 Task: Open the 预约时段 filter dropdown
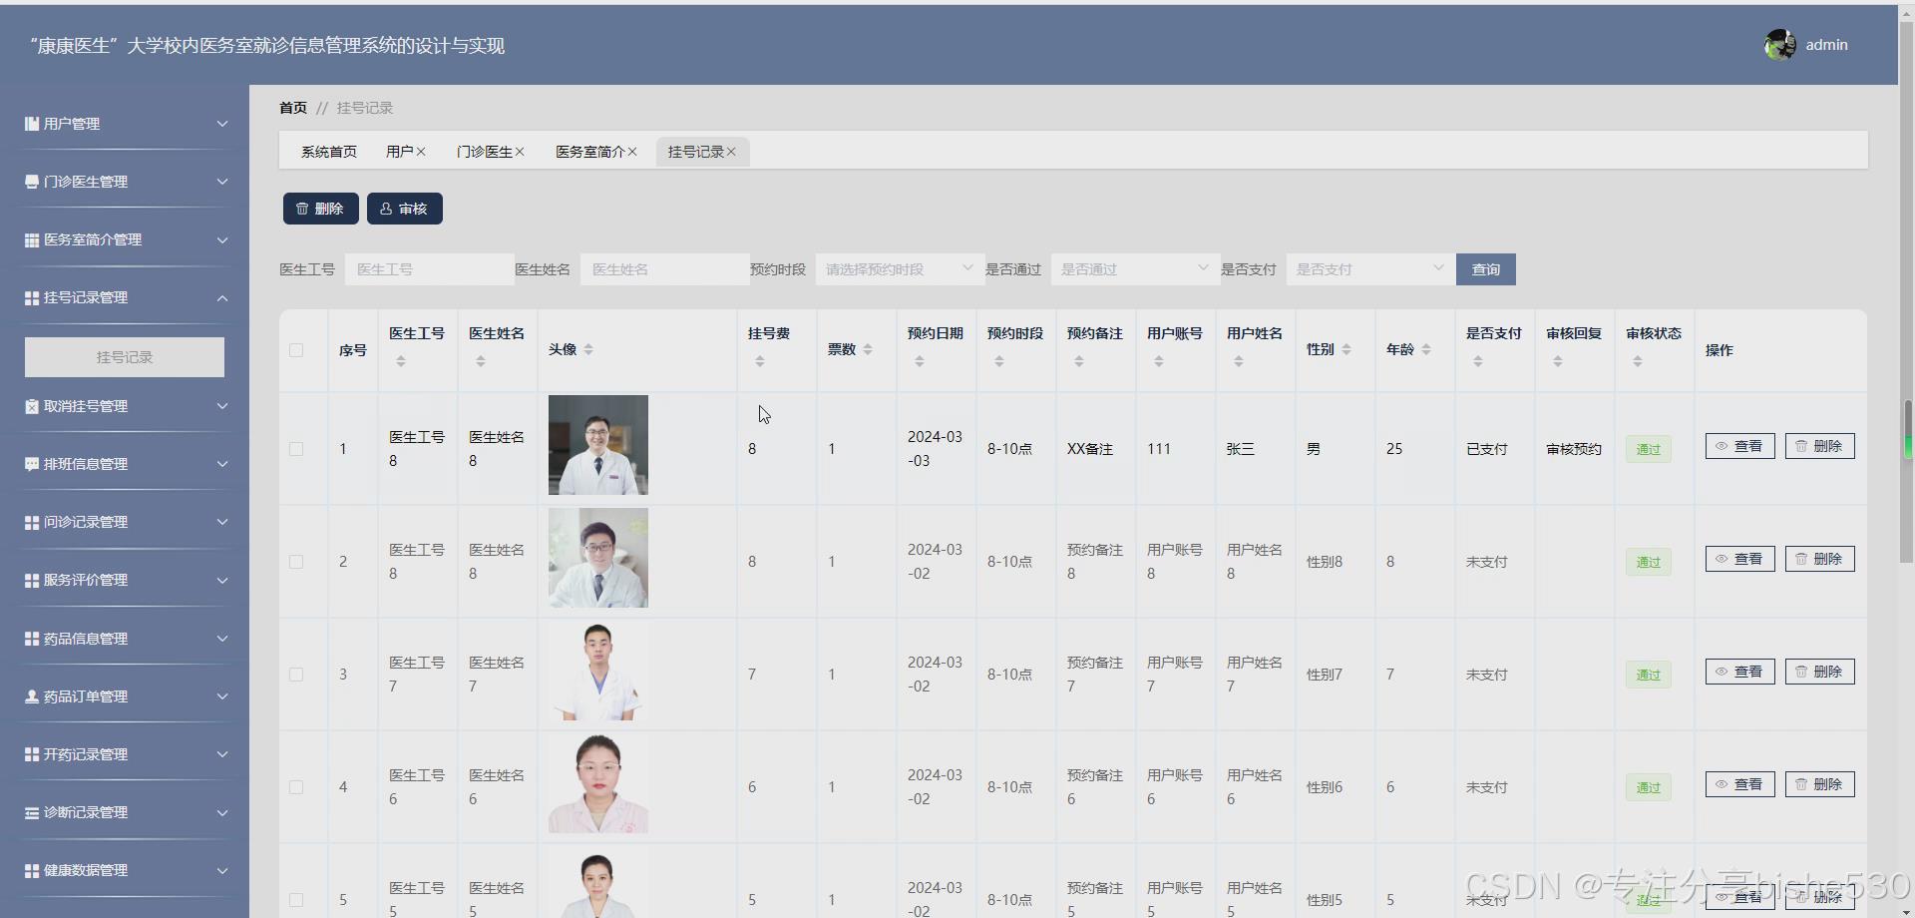point(900,269)
